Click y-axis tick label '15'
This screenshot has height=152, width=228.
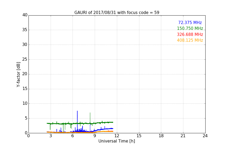[x=25, y=89]
